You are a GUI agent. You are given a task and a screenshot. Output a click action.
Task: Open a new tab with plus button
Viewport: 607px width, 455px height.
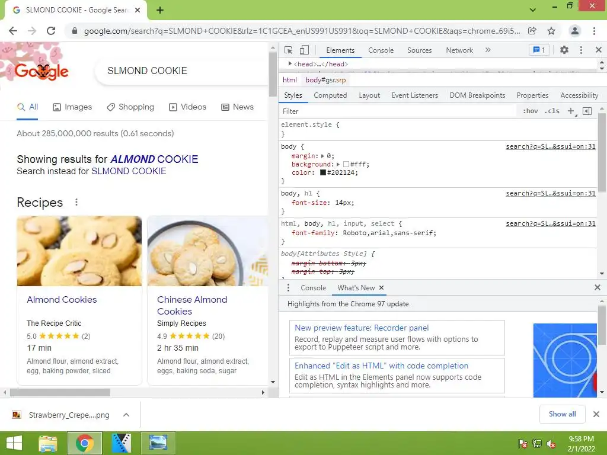coord(160,10)
